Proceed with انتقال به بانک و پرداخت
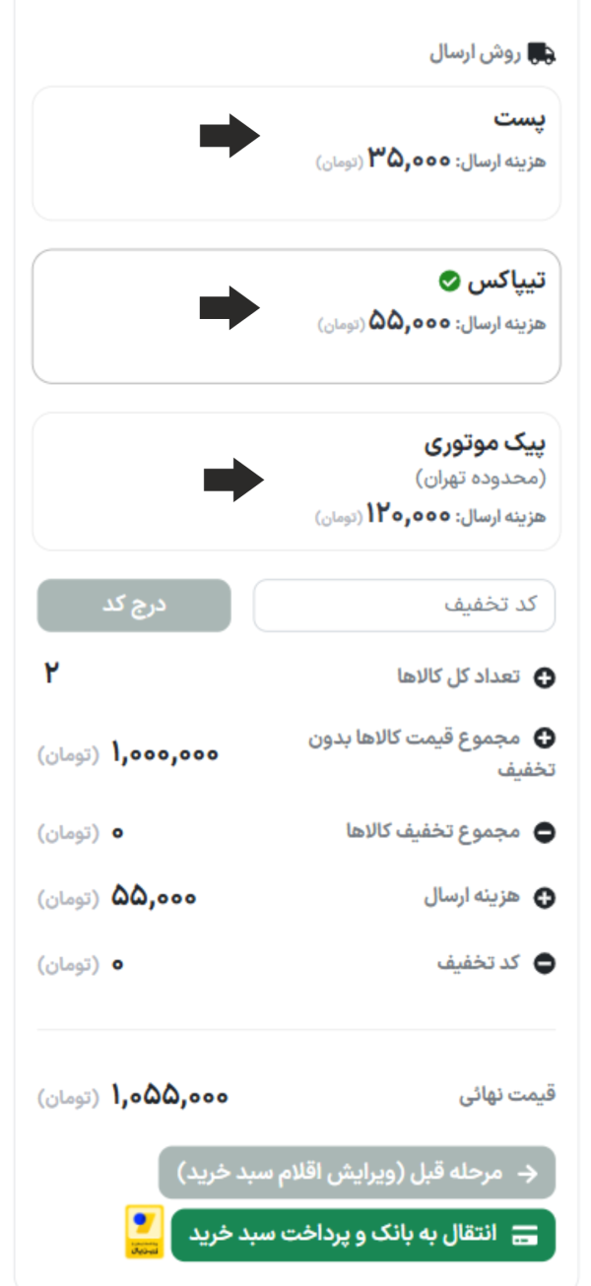 (x=362, y=1235)
